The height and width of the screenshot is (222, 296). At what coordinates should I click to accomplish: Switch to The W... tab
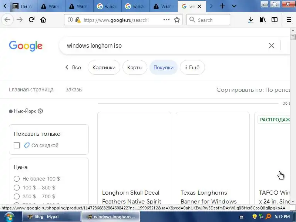point(24,6)
